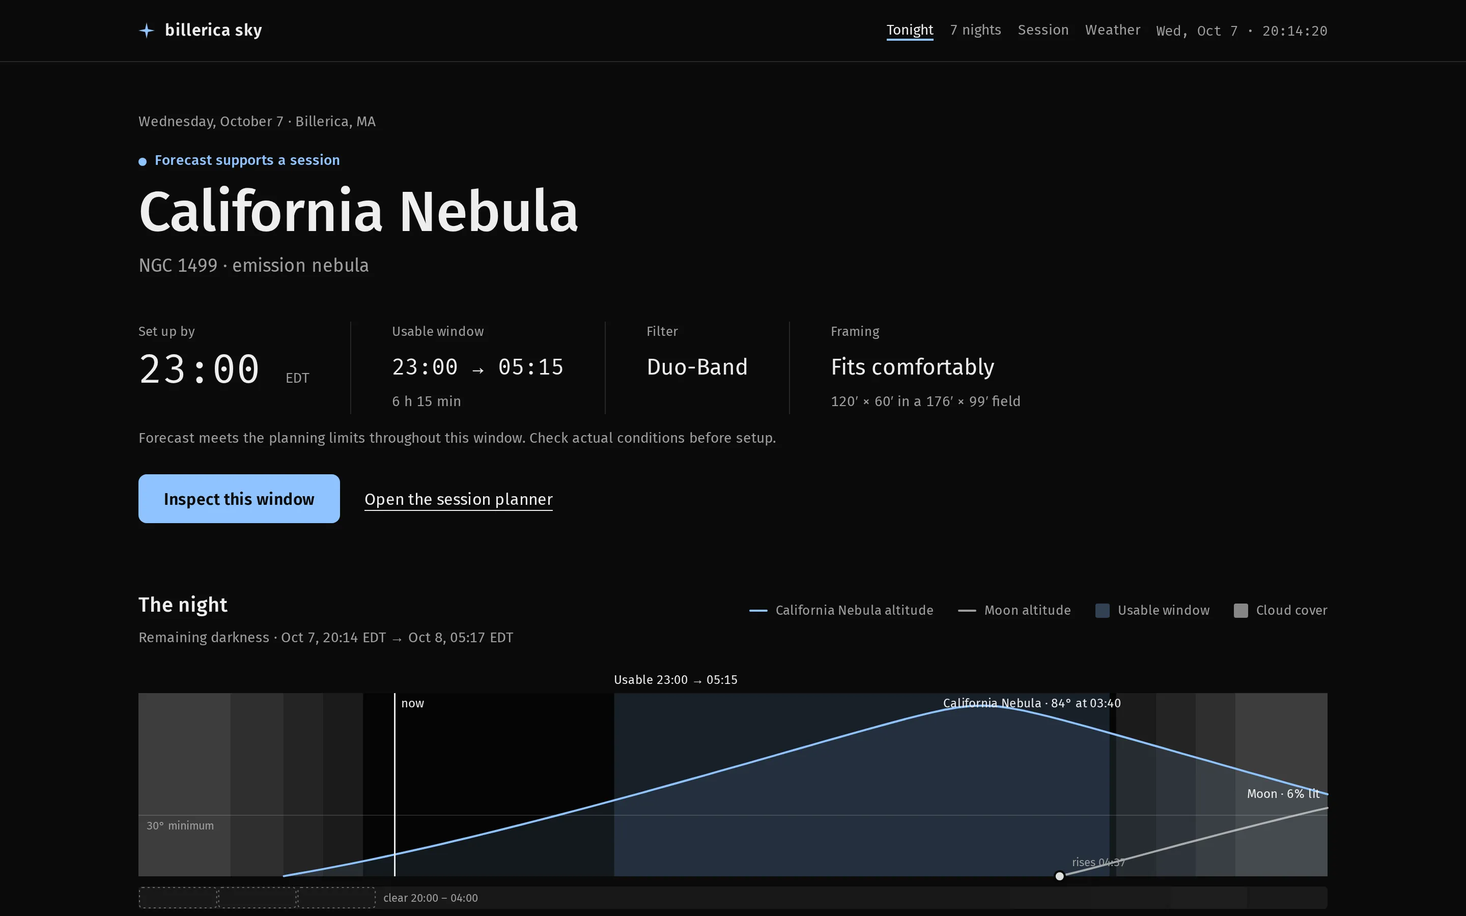Click the 'The night' section heading
The width and height of the screenshot is (1466, 916).
pyautogui.click(x=183, y=605)
